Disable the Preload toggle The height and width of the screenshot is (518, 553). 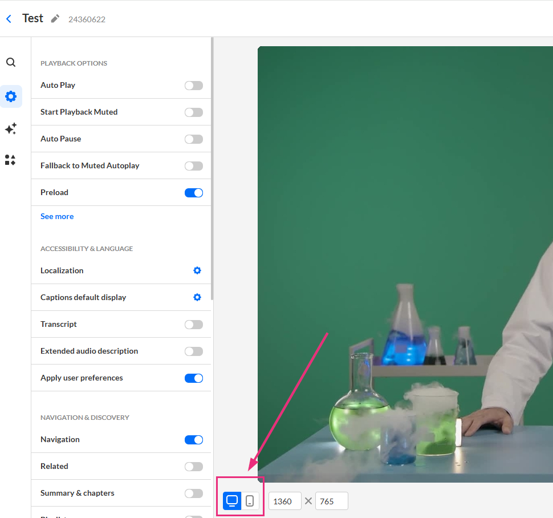(x=194, y=193)
